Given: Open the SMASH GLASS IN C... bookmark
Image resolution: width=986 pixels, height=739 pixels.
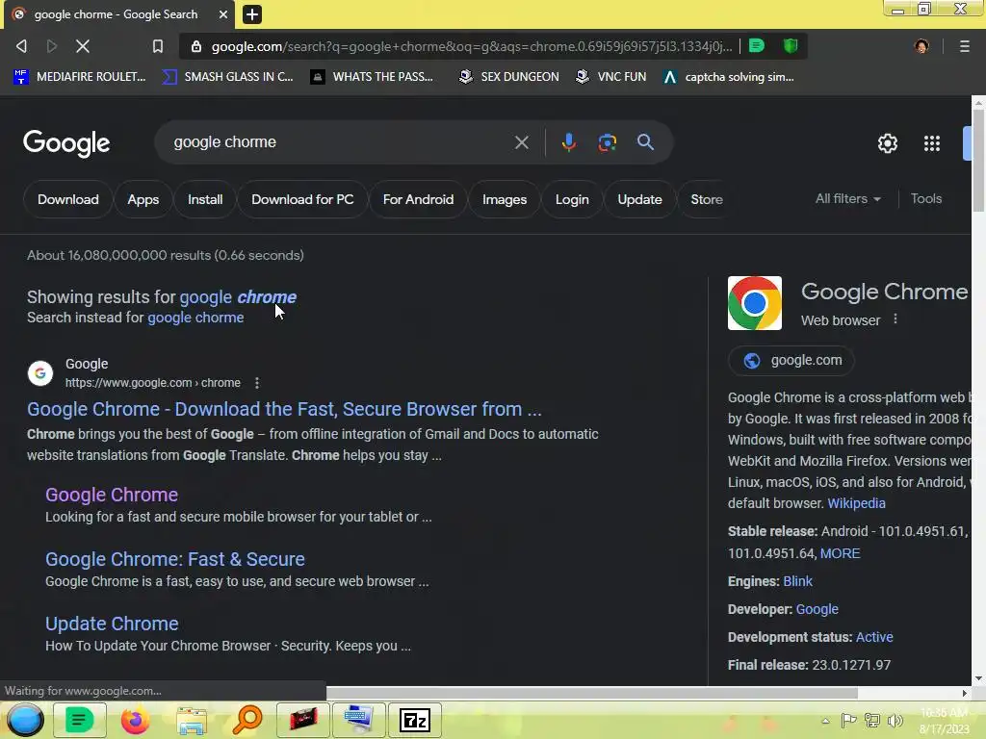Looking at the screenshot, I should pos(227,77).
